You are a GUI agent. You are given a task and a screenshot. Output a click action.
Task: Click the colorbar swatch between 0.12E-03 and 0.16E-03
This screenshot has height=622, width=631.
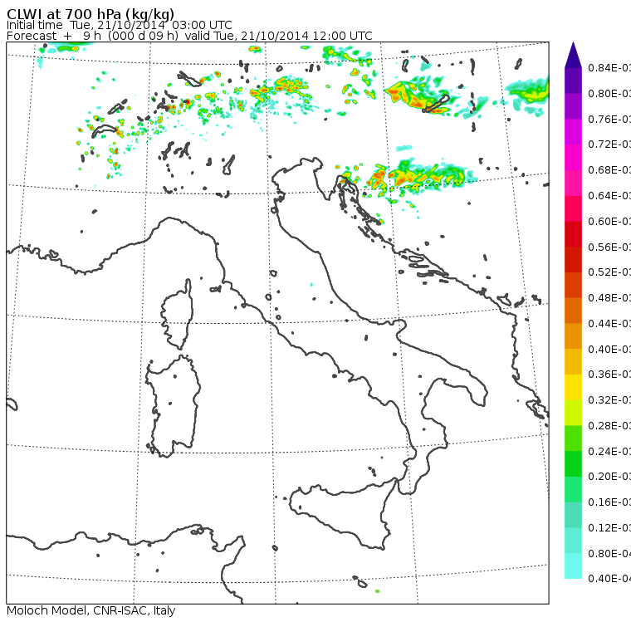tap(573, 515)
